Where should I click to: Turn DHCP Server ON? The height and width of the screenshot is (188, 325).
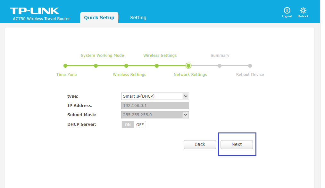tap(128, 125)
